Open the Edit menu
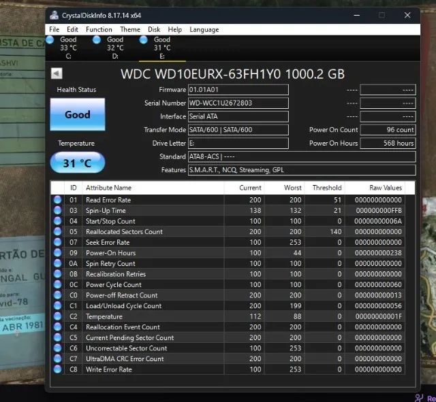Viewport: 436px width, 402px height. 72,29
